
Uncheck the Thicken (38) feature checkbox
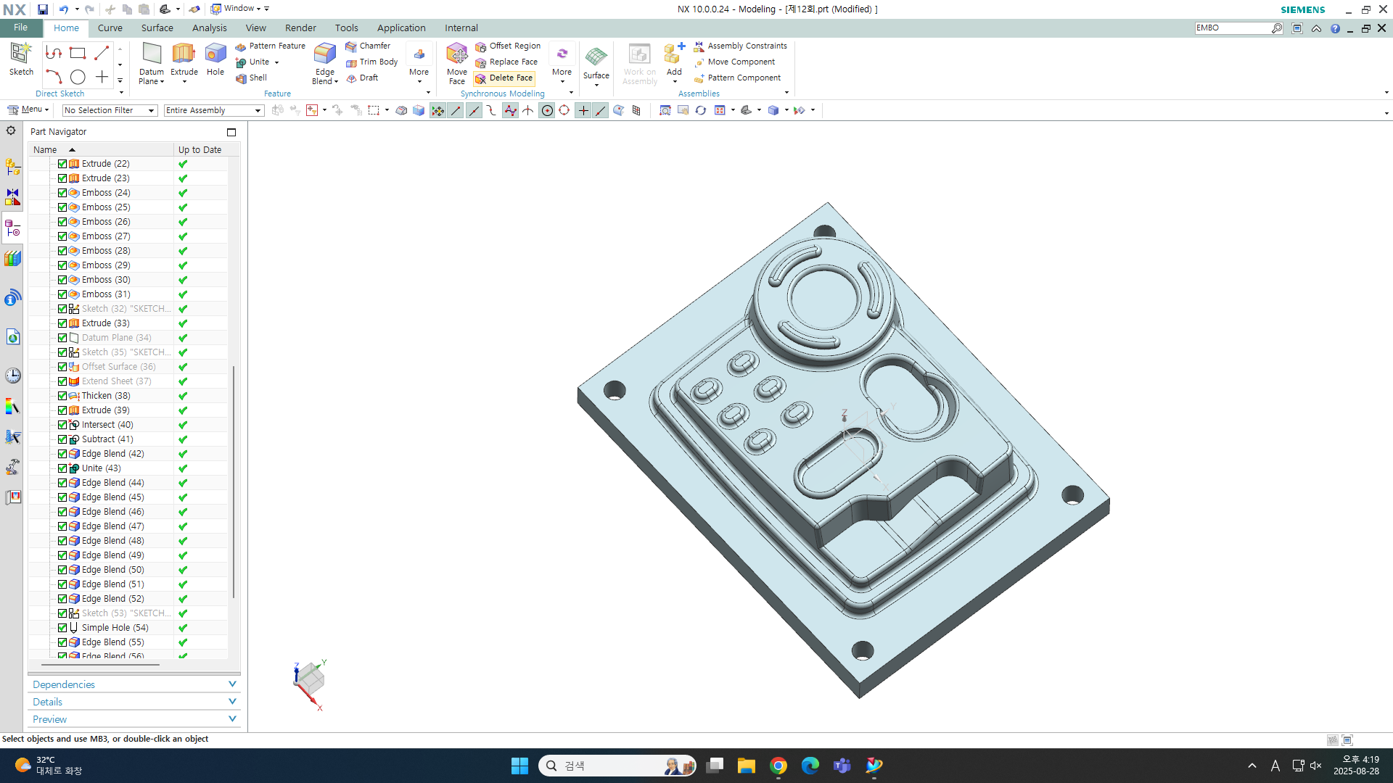[62, 396]
